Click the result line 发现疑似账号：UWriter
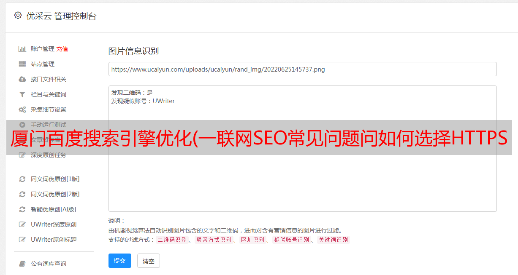Image resolution: width=518 pixels, height=275 pixels. (143, 101)
